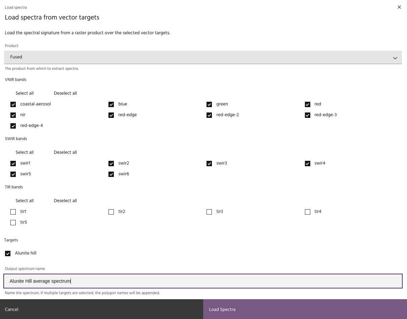
Task: Uncheck the red-edge-3 band
Action: (x=307, y=115)
